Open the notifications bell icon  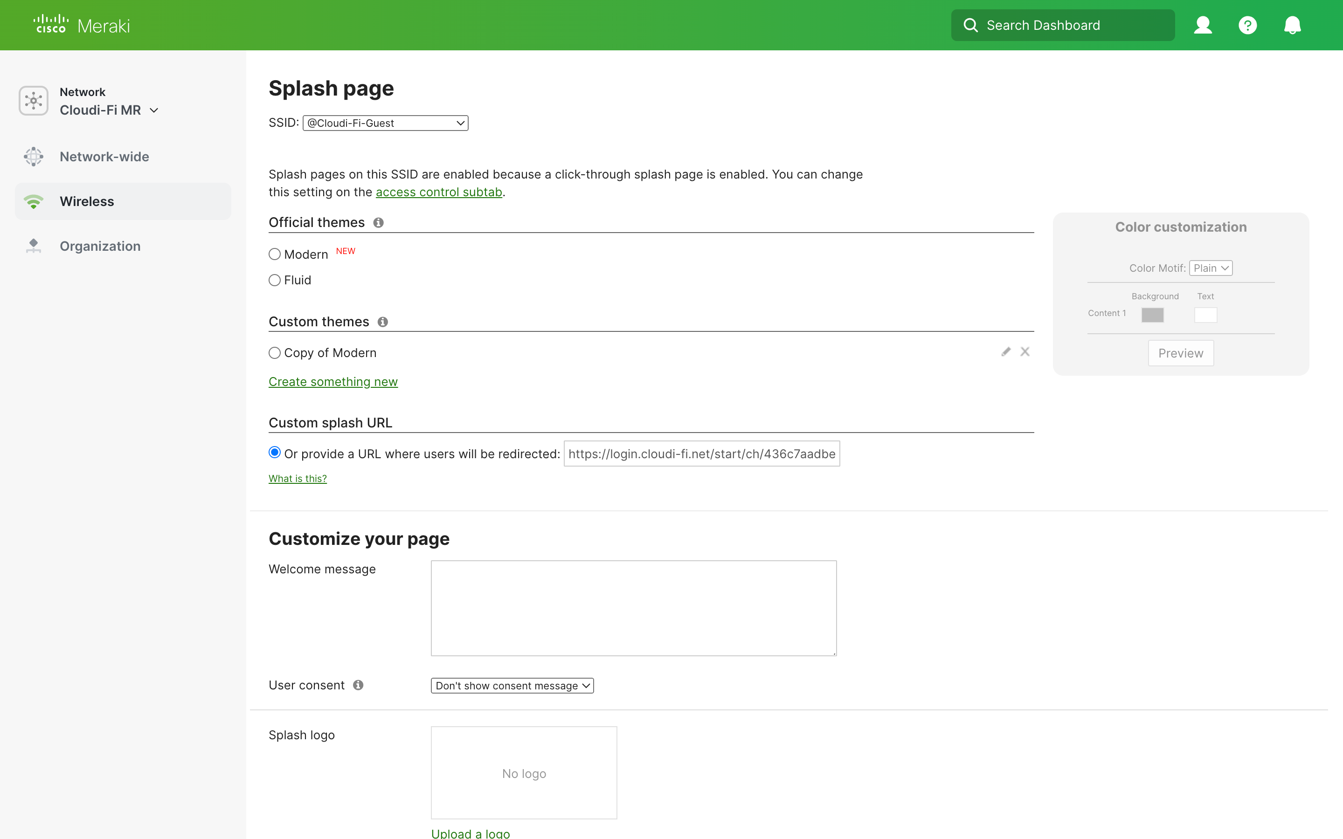click(x=1292, y=25)
